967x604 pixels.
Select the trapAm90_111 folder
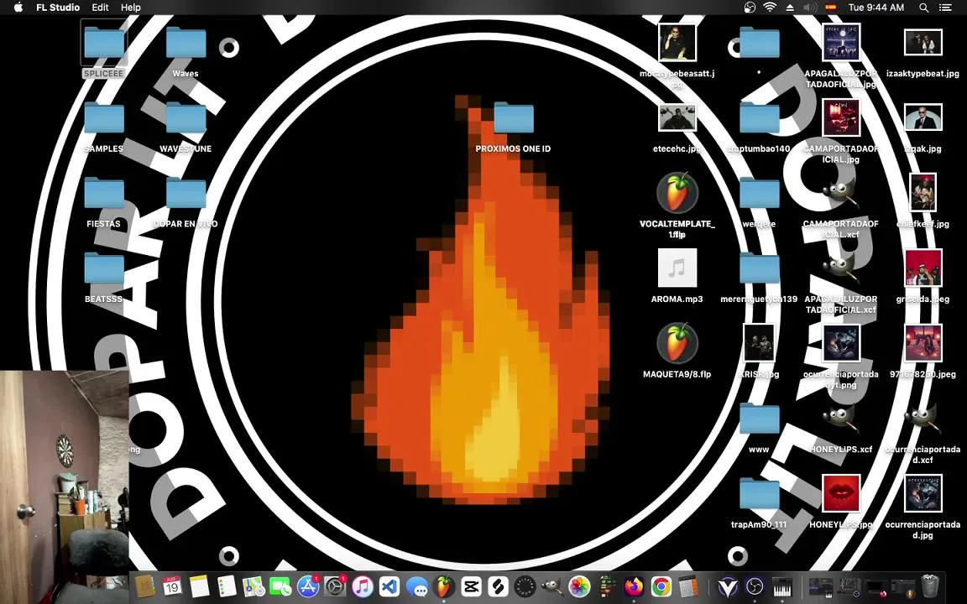pos(759,493)
